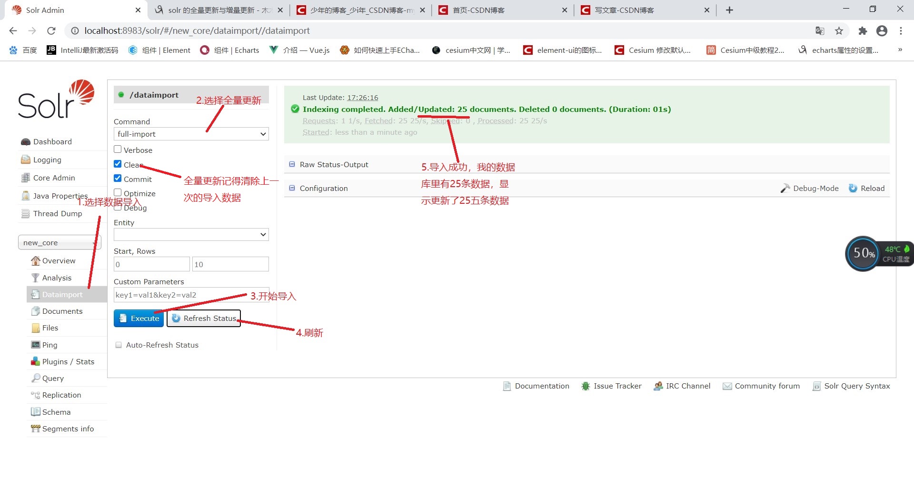Open a new browser tab
The image size is (914, 489).
[x=729, y=10]
